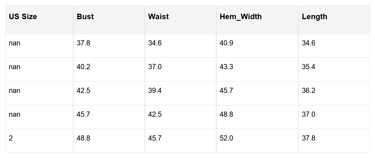Viewport: 375px width, 158px height.
Task: Select the Waist cell showing 39.4
Action: tap(155, 91)
